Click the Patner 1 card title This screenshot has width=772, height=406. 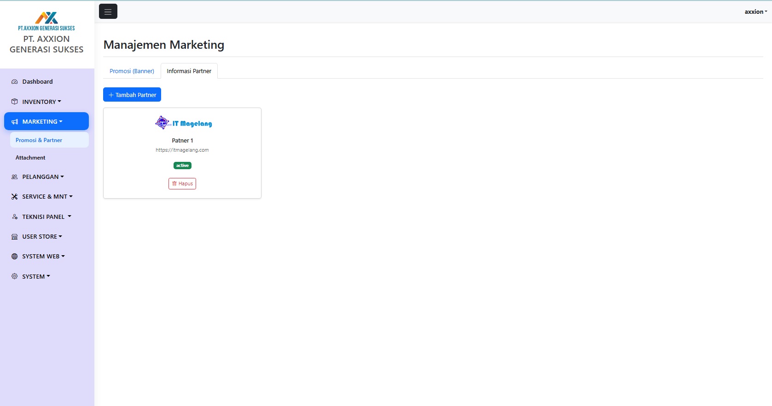point(182,141)
